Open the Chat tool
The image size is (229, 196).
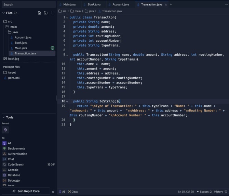point(8,159)
